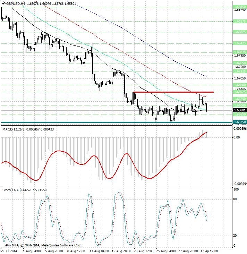Viewport: 247px width, 254px height.
Task: Click the 1.69275 price level label
Action: pyautogui.click(x=240, y=21)
